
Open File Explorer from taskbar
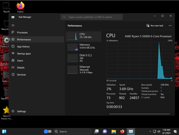(114, 131)
